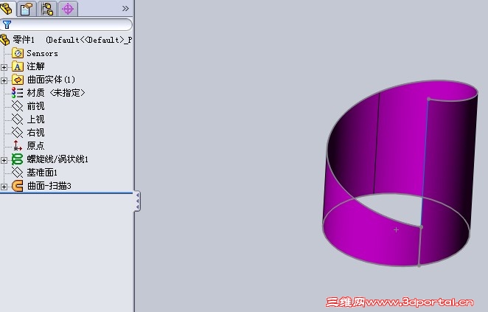Select the 注解 tree label
This screenshot has width=488, height=312.
[35, 66]
